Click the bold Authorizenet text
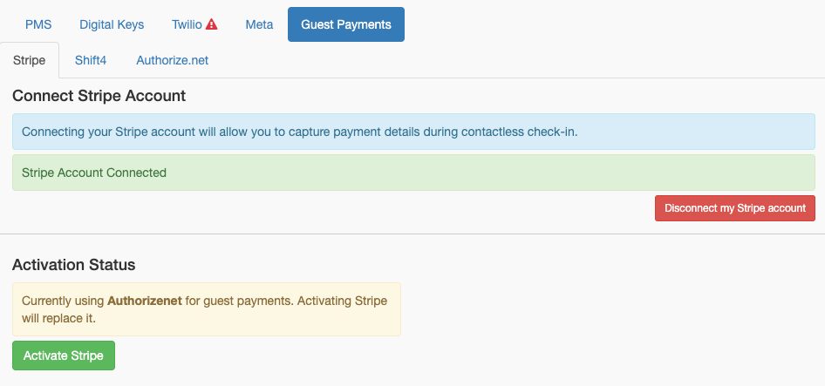 (x=145, y=301)
